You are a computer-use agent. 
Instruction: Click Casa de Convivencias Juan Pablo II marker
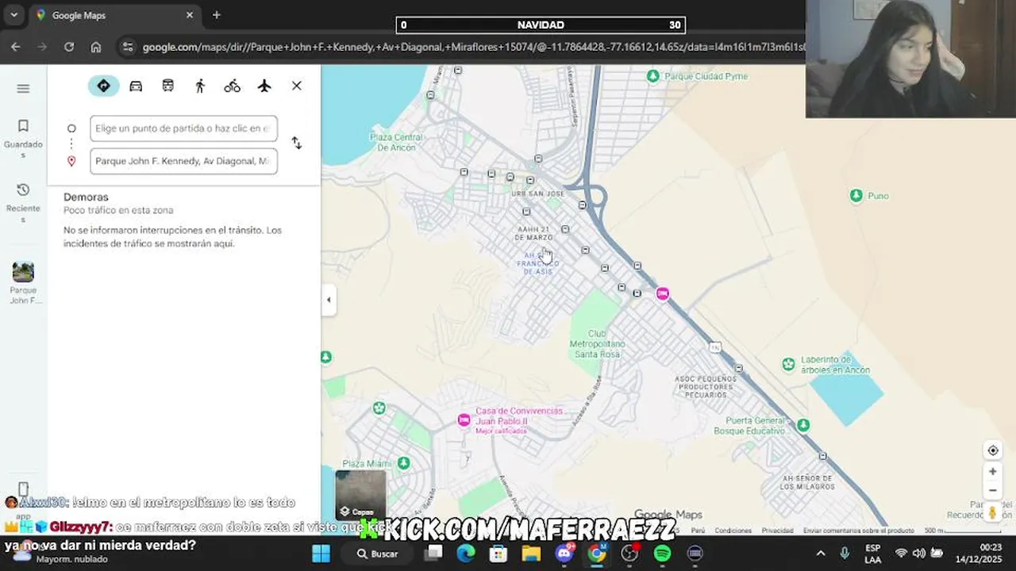[464, 420]
